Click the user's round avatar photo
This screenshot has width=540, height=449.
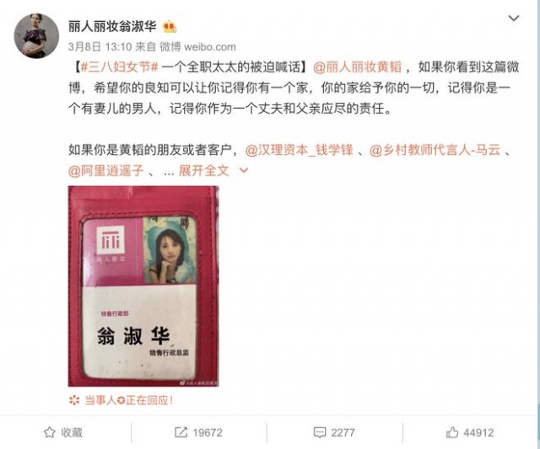point(36,36)
